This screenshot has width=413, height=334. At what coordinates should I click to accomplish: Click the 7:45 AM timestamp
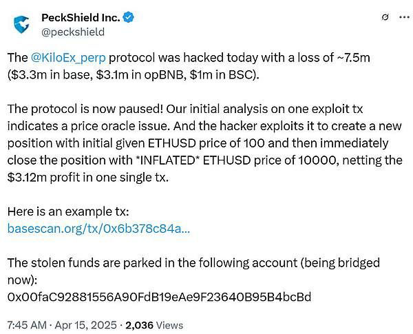pyautogui.click(x=27, y=325)
